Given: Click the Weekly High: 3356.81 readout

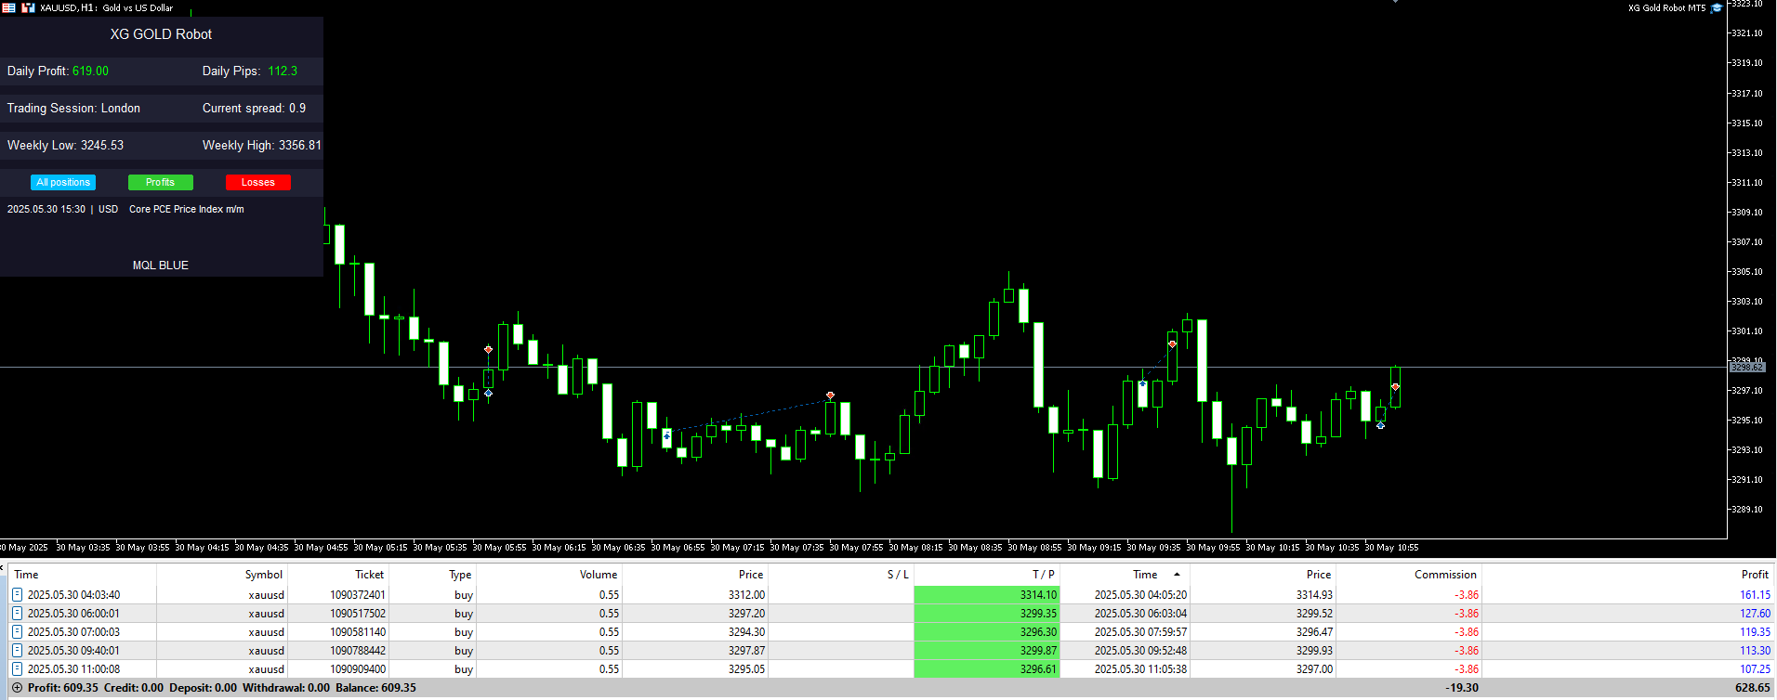Looking at the screenshot, I should (261, 146).
